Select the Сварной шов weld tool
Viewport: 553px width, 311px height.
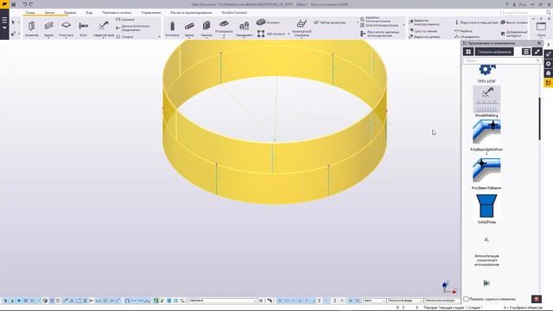104,29
